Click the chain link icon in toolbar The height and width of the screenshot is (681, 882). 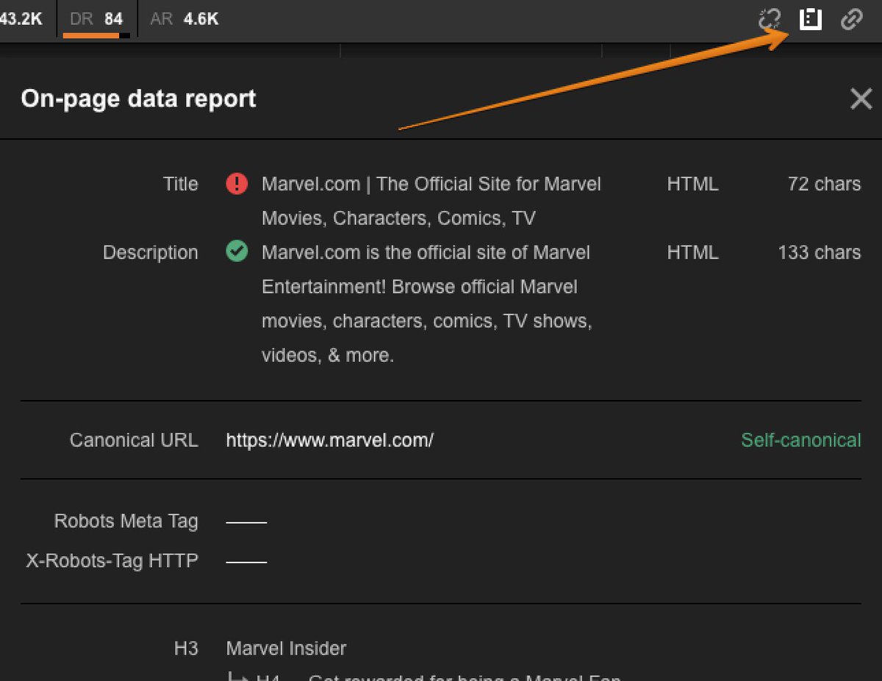click(x=851, y=19)
